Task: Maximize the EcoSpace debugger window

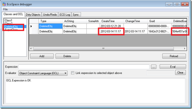Action: (x=177, y=4)
